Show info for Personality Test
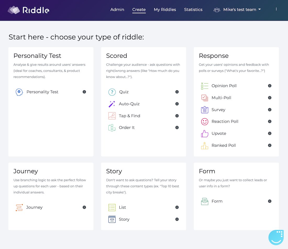The height and width of the screenshot is (249, 288). 84,92
